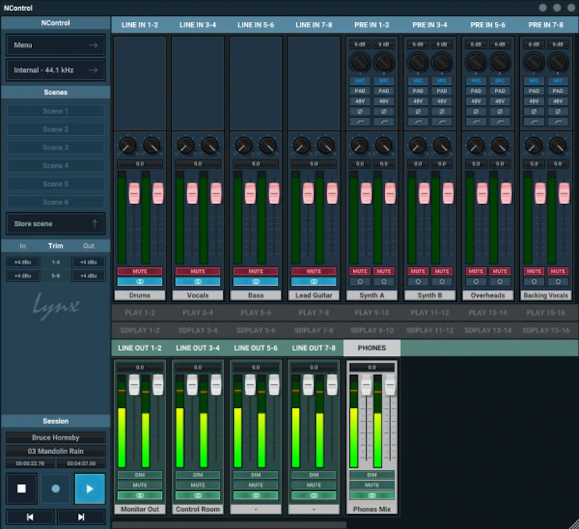
Task: Skip to next track
Action: click(81, 517)
